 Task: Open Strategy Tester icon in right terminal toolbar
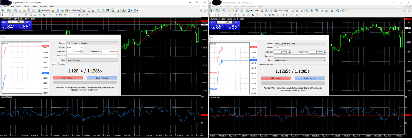(242, 10)
